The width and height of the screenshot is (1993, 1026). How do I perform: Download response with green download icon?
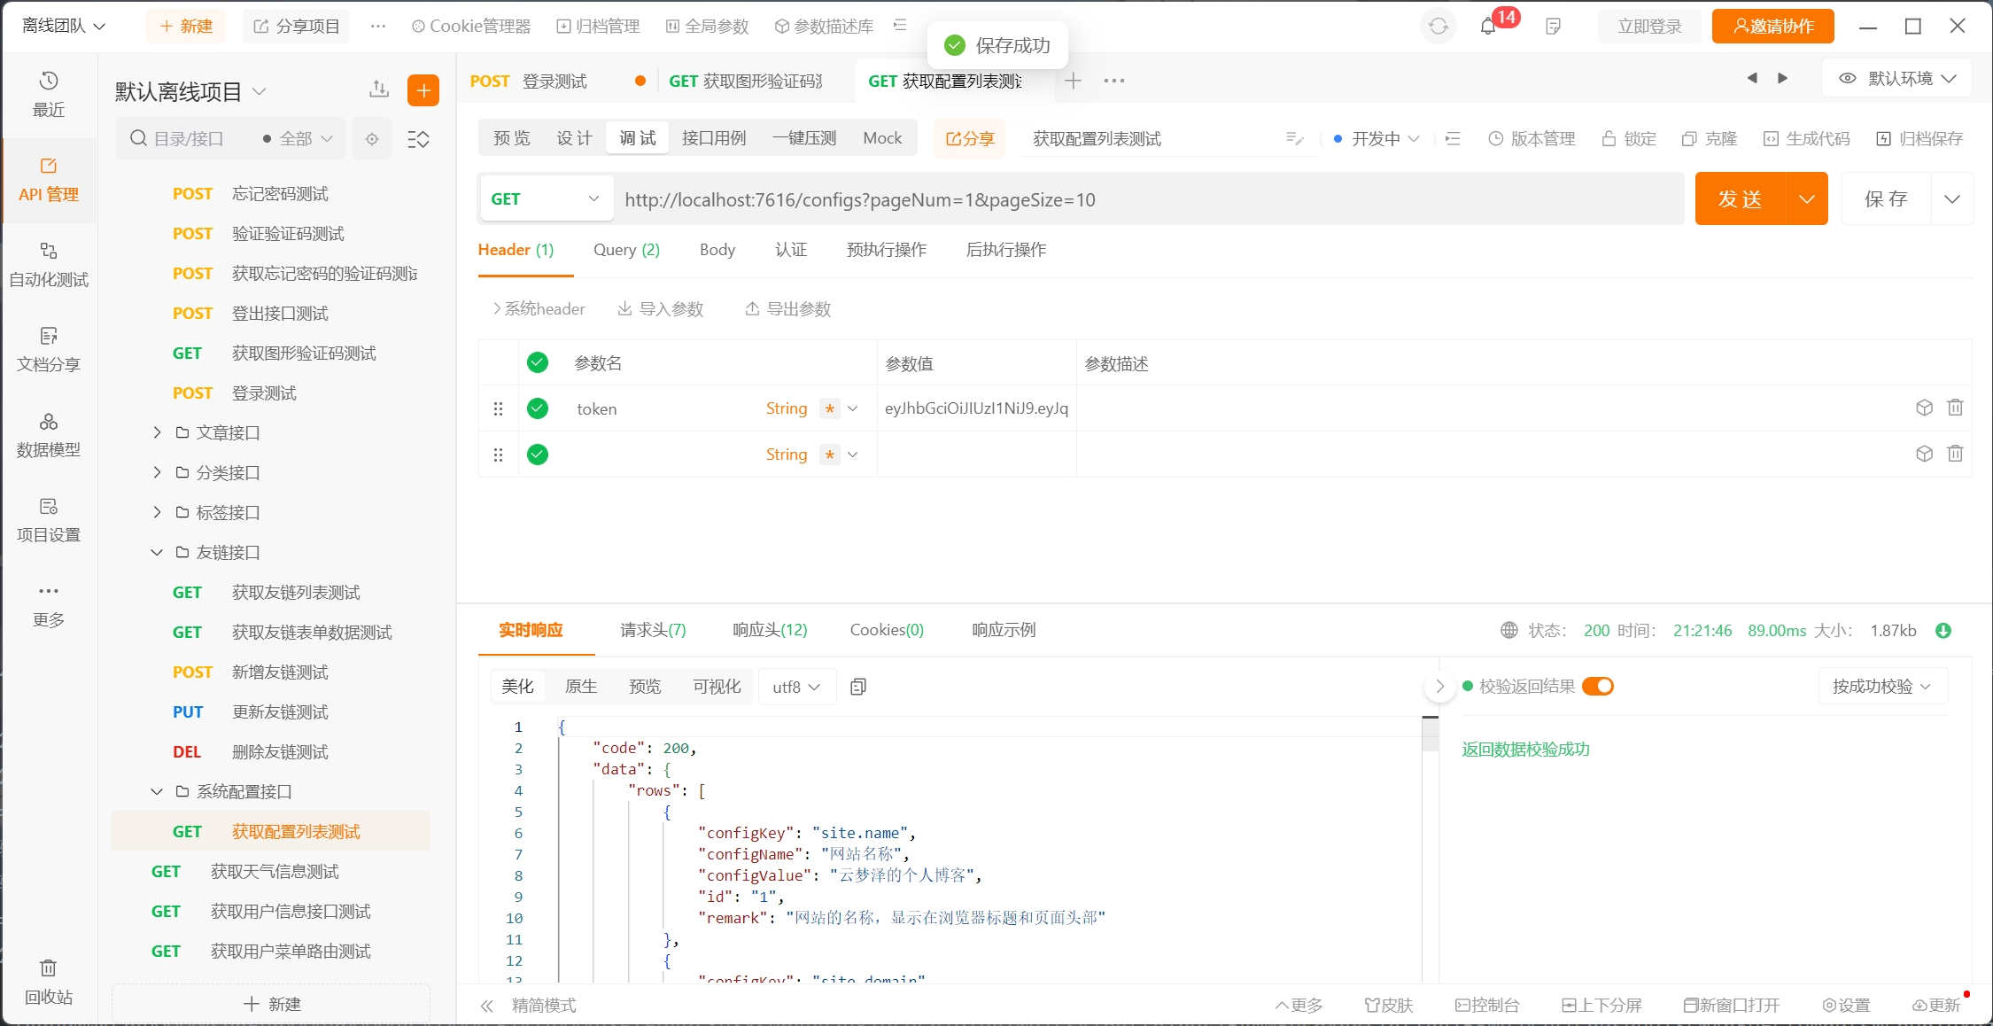pos(1943,631)
